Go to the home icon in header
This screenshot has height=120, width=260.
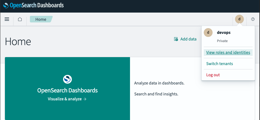[20, 19]
